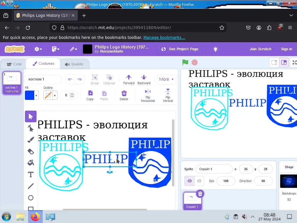Click the sprite x position field
297x223 pixels.
[246, 169]
